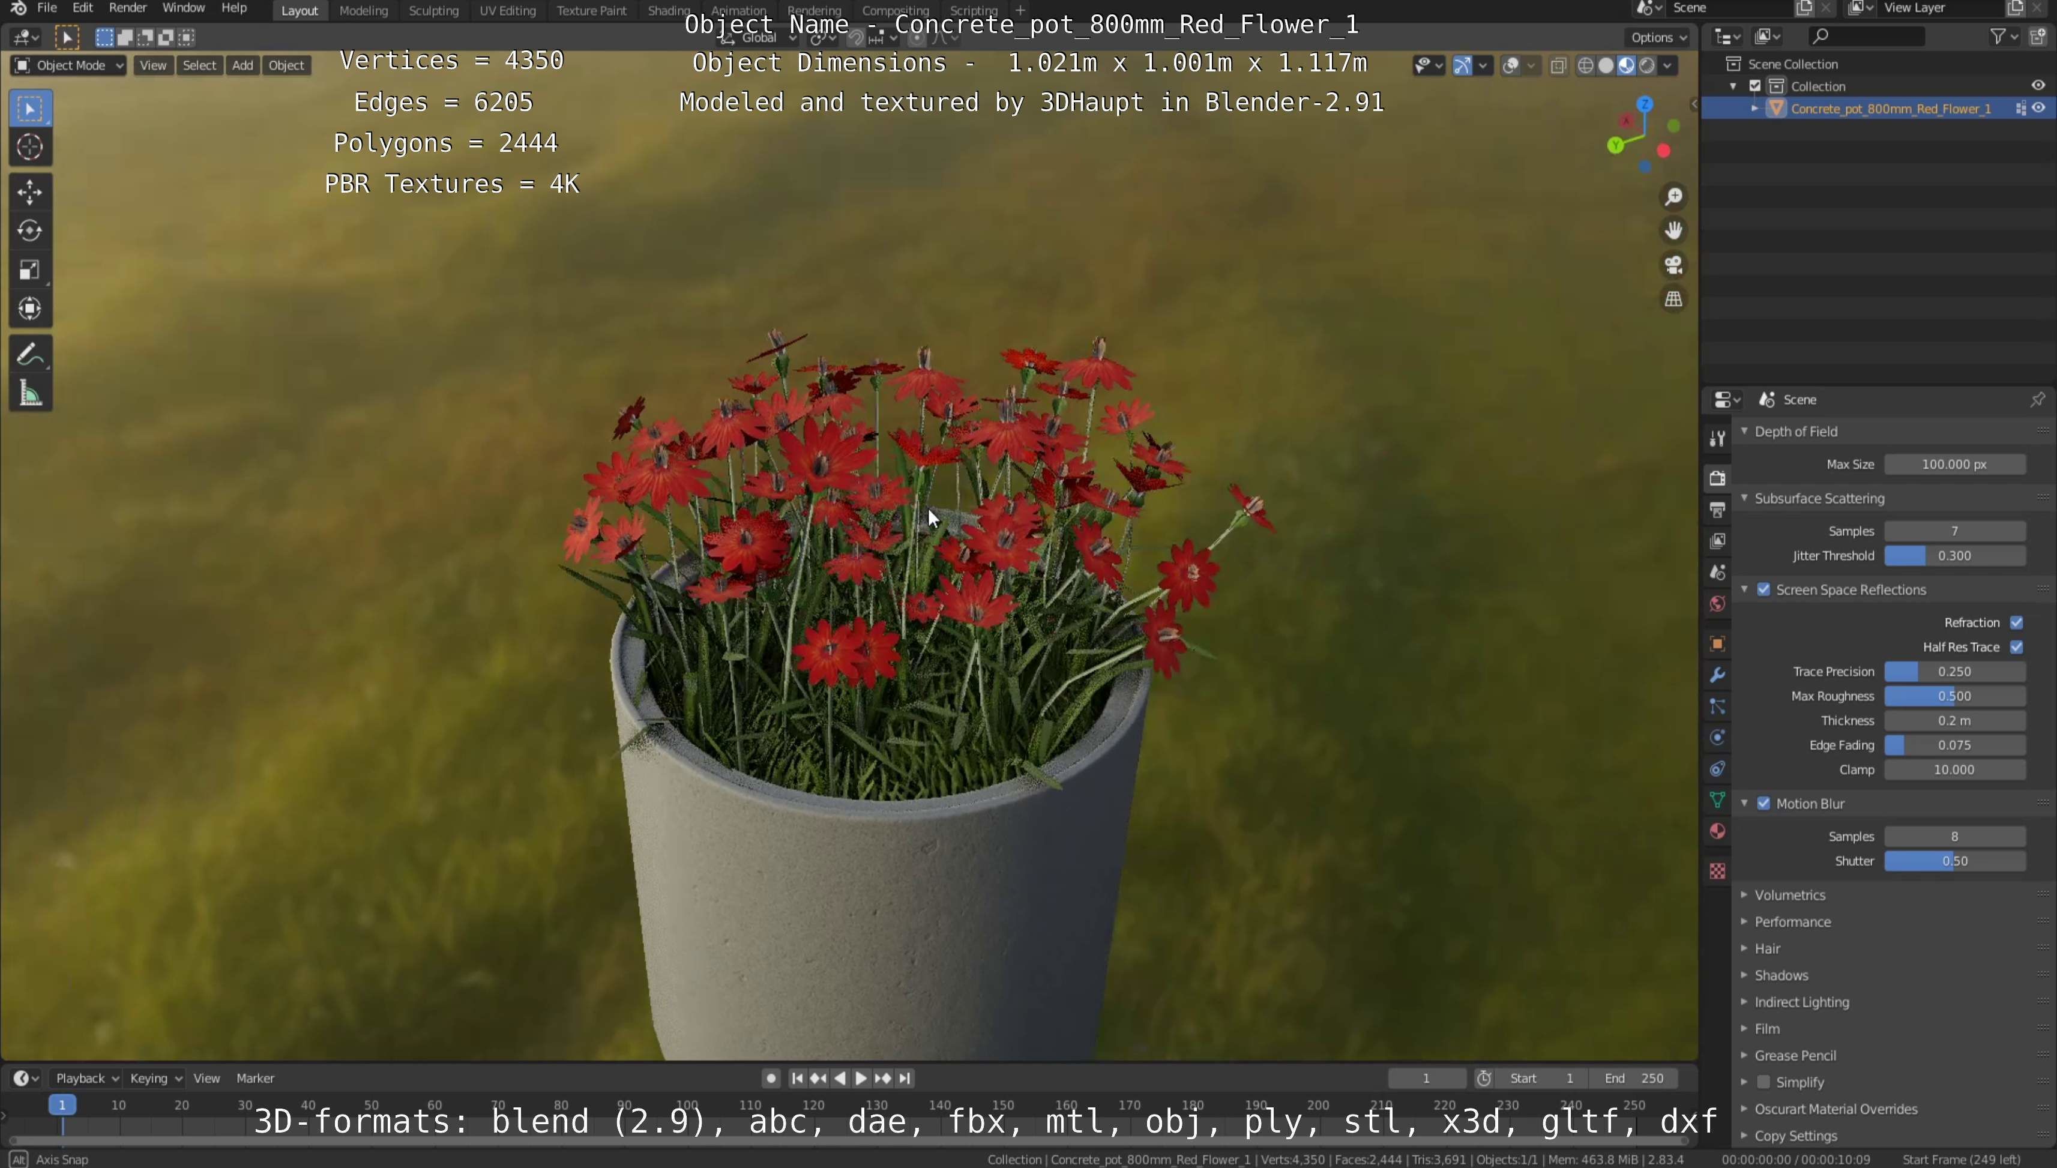
Task: Select the Measure ruler tool
Action: click(31, 393)
